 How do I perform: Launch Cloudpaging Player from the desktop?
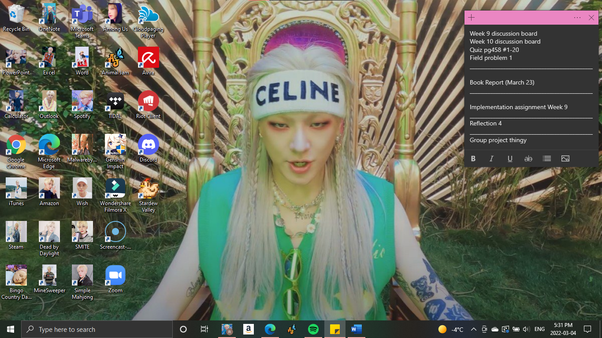tap(149, 21)
